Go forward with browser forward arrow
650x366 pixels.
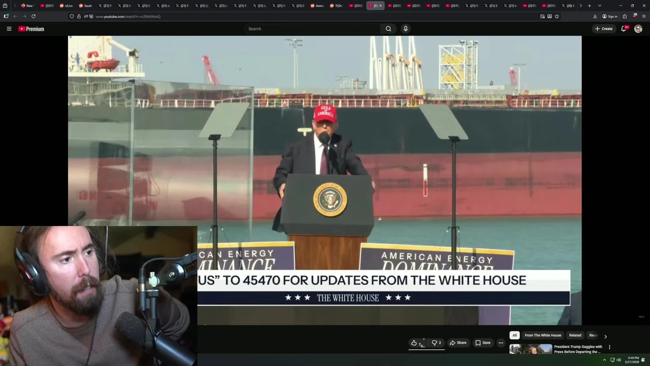24,16
